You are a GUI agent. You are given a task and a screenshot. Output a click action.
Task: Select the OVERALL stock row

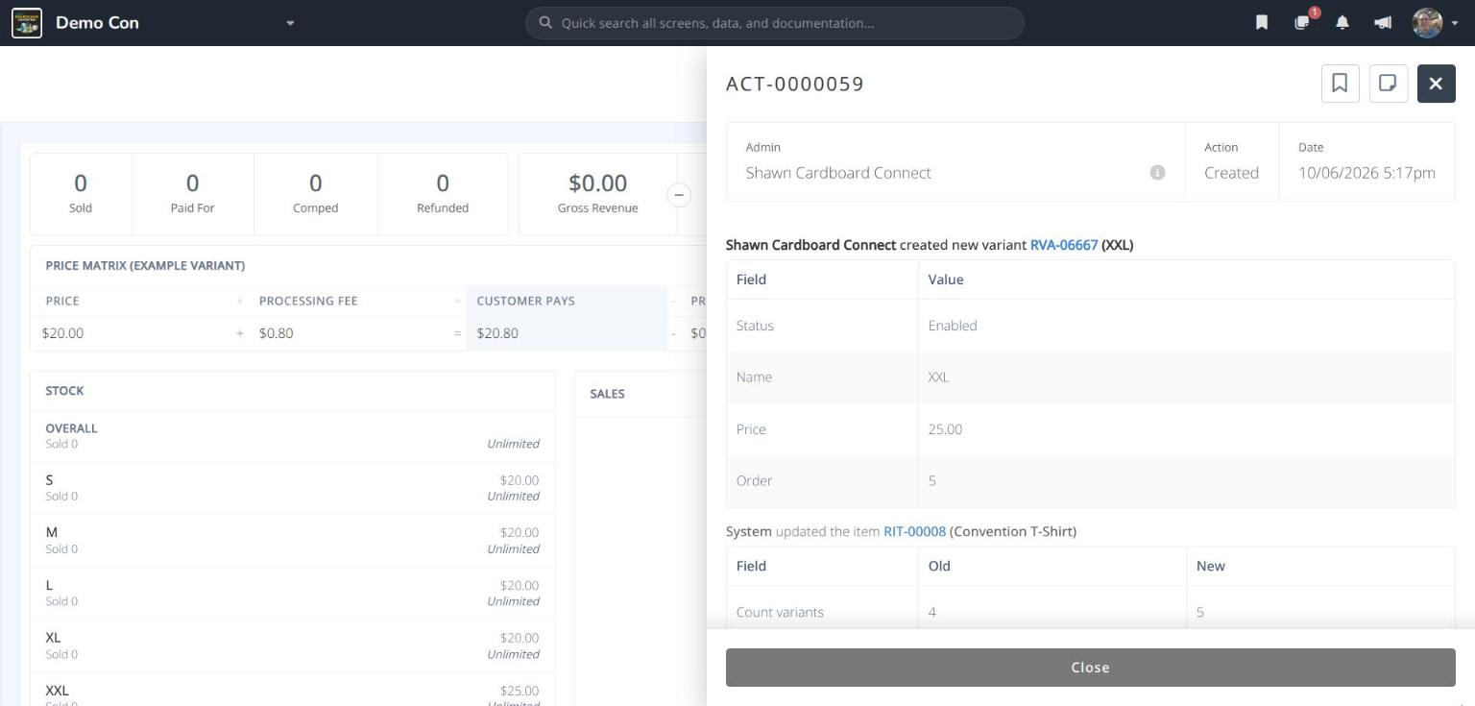click(x=292, y=436)
